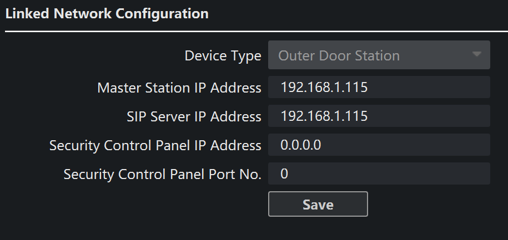Click the Device Type label
Screen dimensions: 508x240
pyautogui.click(x=223, y=56)
